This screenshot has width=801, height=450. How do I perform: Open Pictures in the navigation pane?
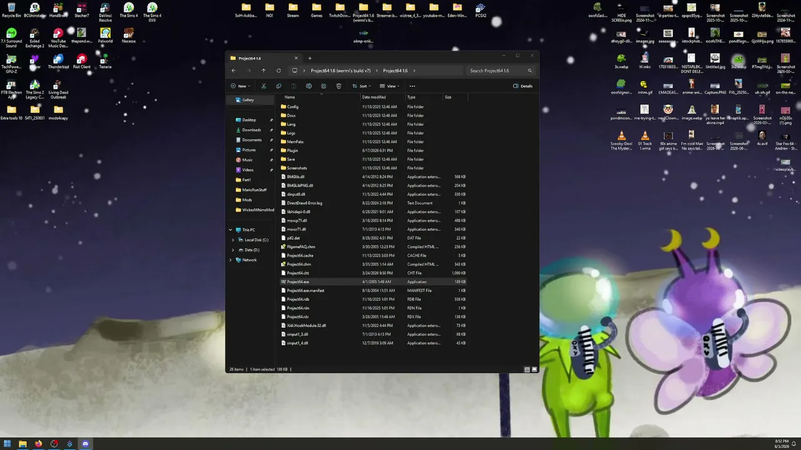(249, 150)
